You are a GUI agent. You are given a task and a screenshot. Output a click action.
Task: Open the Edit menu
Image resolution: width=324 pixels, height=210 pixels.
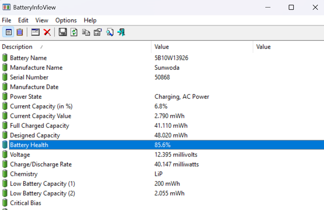coord(23,20)
